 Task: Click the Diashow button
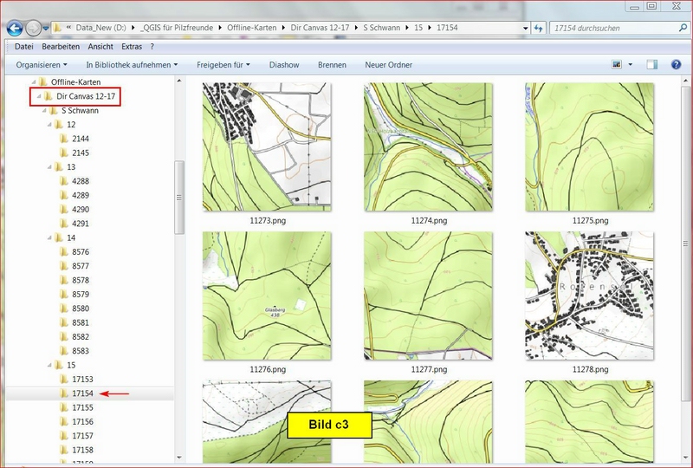(x=284, y=65)
